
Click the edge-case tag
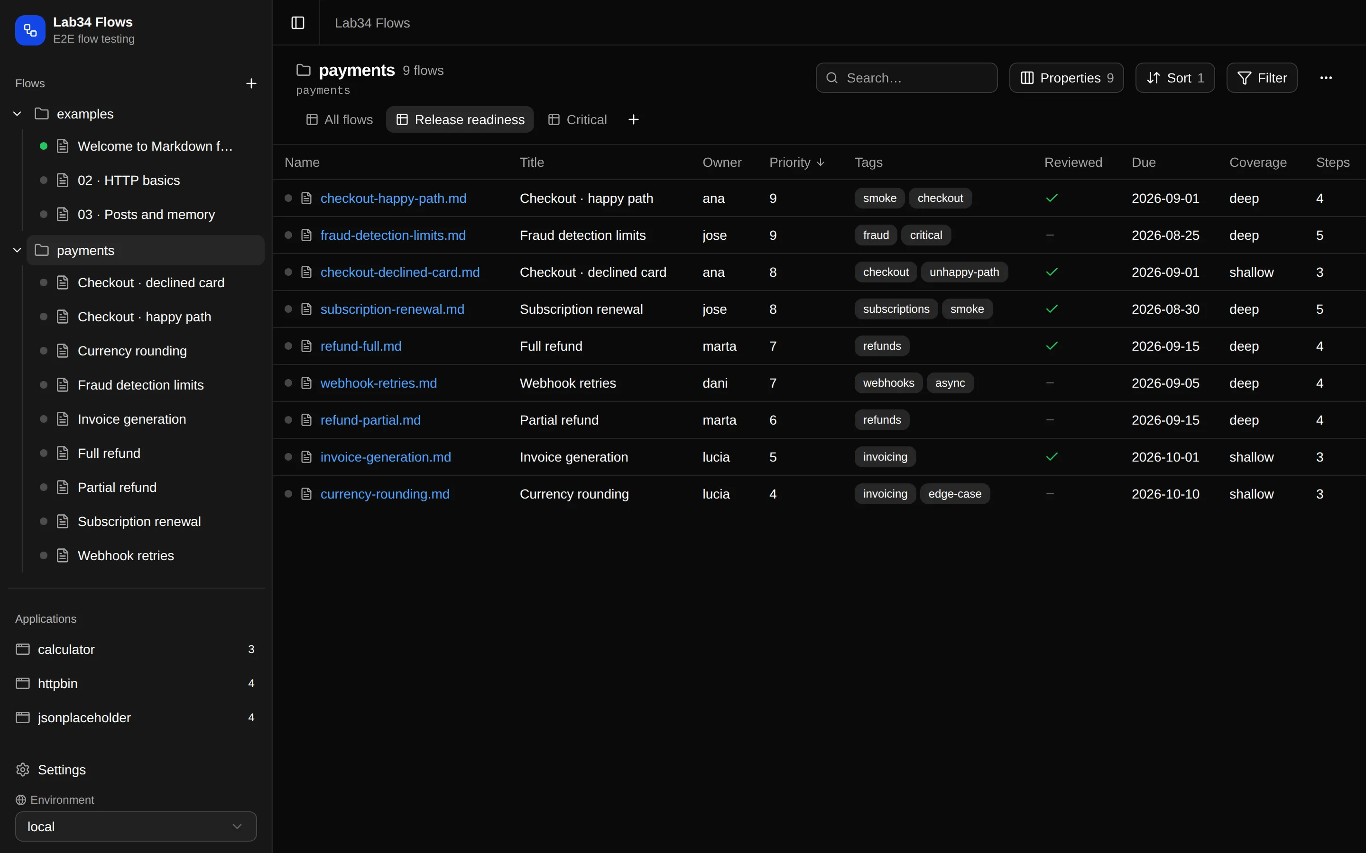coord(954,494)
